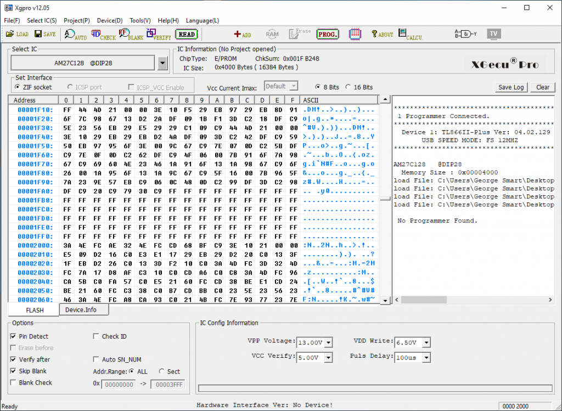Click the hex view scroll down arrow
Image resolution: width=562 pixels, height=411 pixels.
(x=385, y=300)
